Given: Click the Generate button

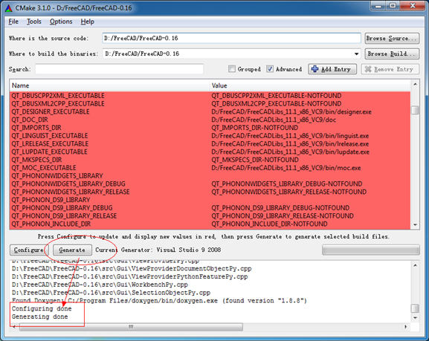Looking at the screenshot, I should [x=72, y=250].
